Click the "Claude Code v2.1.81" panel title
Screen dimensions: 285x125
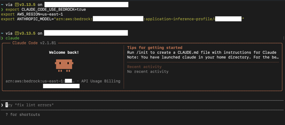coord(34,43)
